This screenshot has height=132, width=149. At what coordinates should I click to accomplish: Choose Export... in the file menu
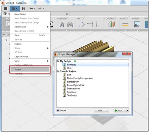(x=30, y=44)
